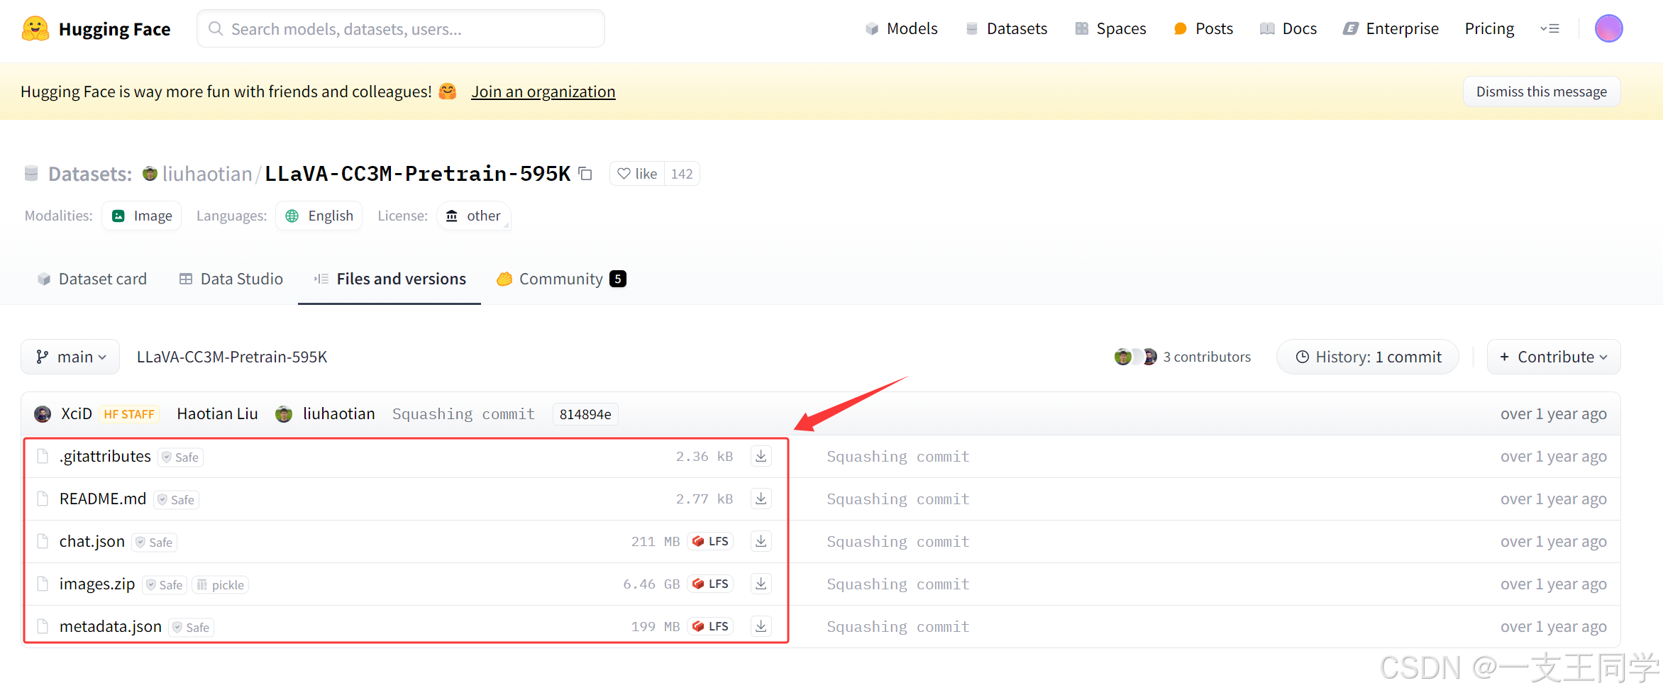1663x695 pixels.
Task: Click the LFS badge on metadata.json
Action: (710, 626)
